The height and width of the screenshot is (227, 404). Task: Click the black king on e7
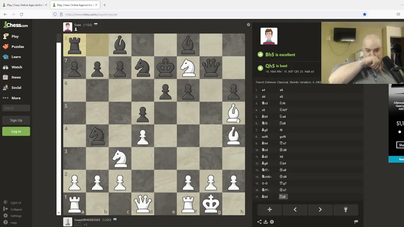coord(165,67)
